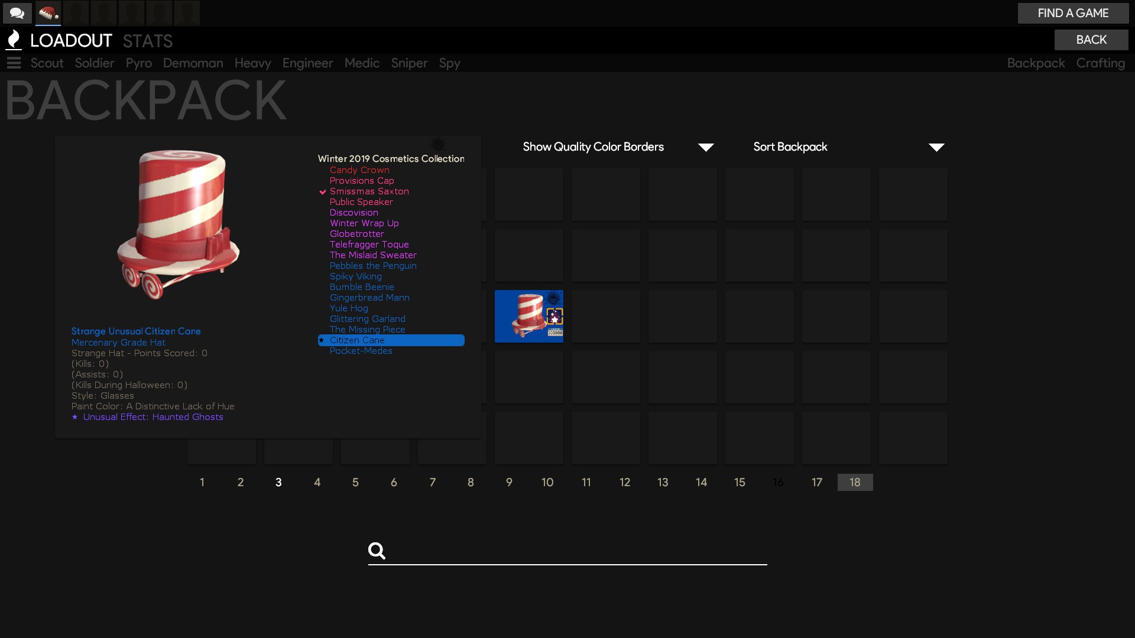Viewport: 1135px width, 638px height.
Task: Open the chat speech bubbles icon
Action: click(17, 13)
